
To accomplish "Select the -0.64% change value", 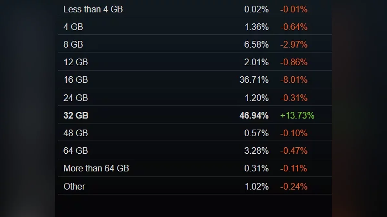I will tap(293, 27).
